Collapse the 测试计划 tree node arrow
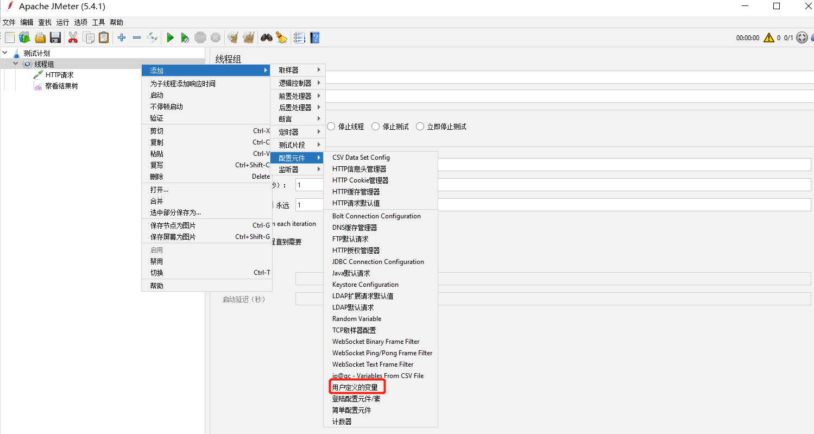The width and height of the screenshot is (814, 434). coord(5,53)
